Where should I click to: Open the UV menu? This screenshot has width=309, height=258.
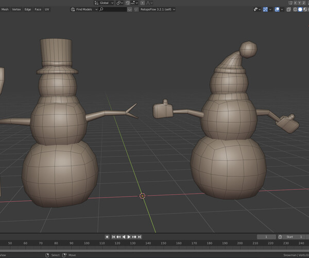[47, 9]
